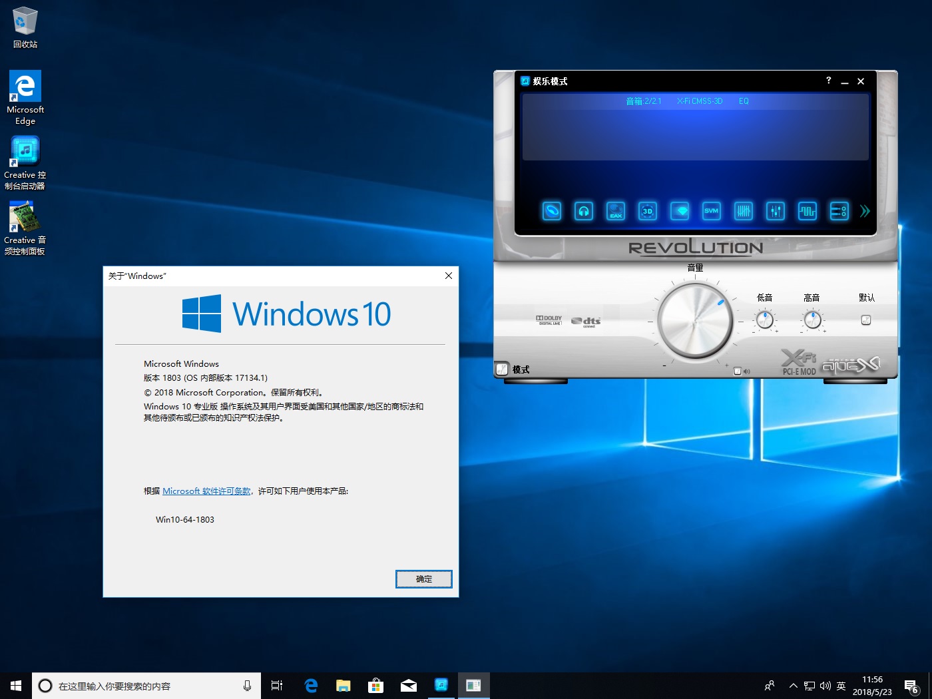Select the EQ status text
Viewport: 932px width, 699px height.
744,101
